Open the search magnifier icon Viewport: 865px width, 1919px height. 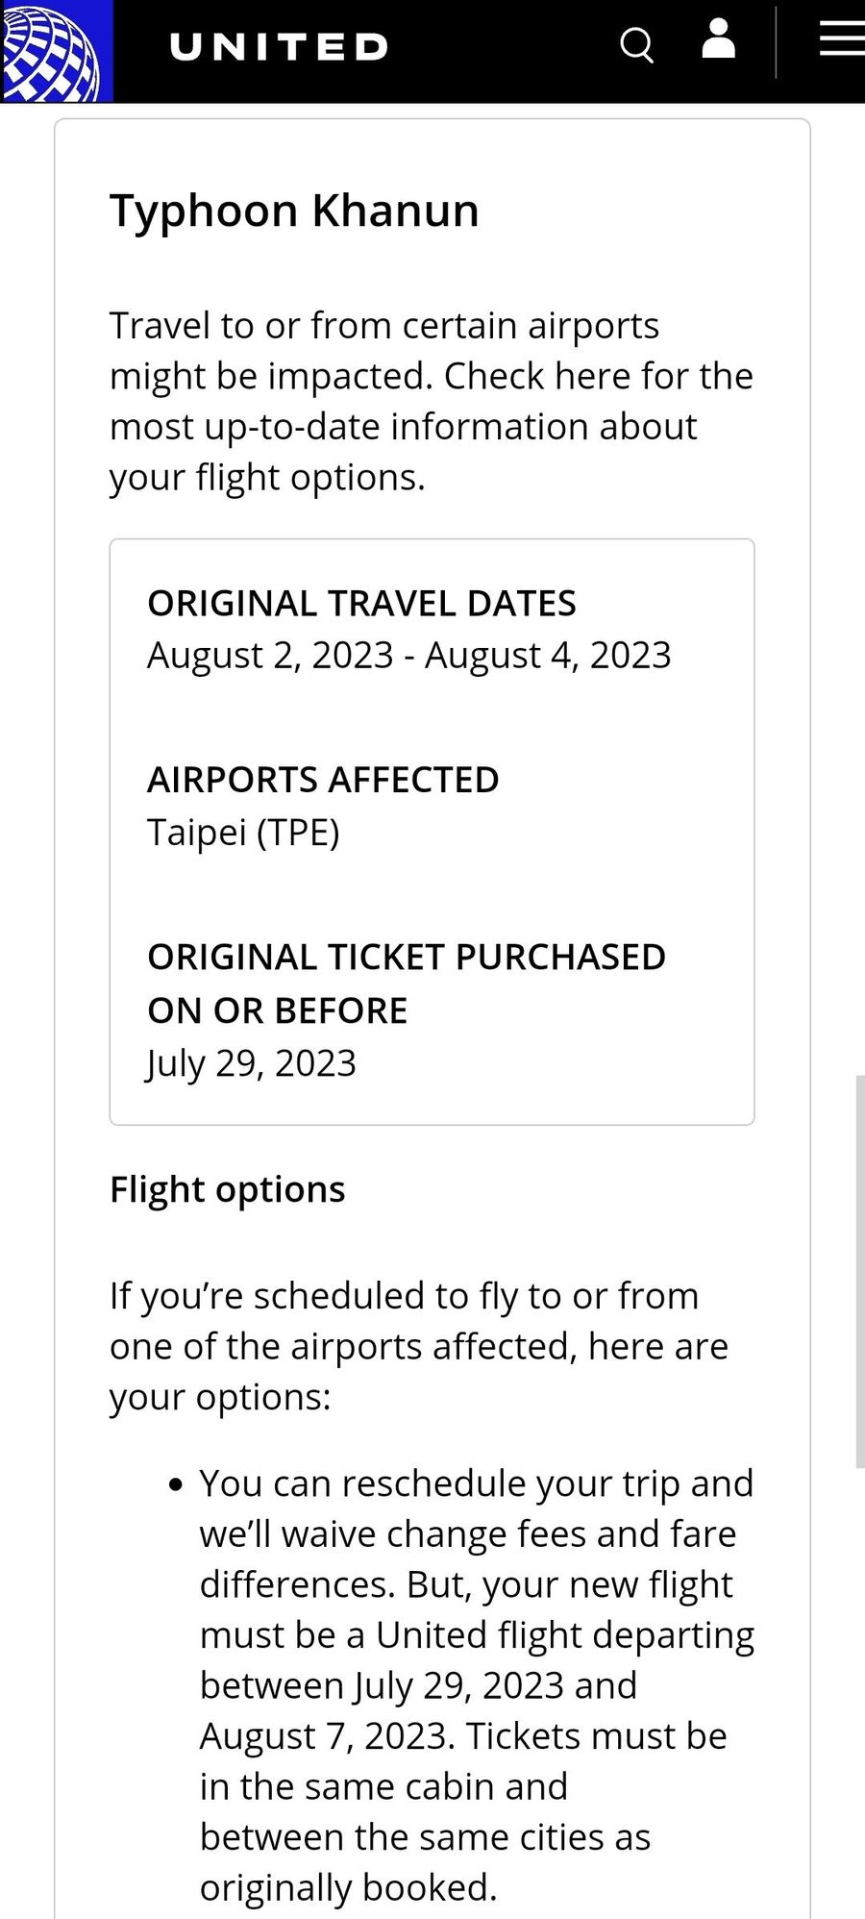[636, 45]
